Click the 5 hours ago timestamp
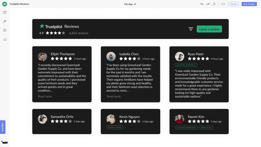Screen dimensions: 261x147 148,59
